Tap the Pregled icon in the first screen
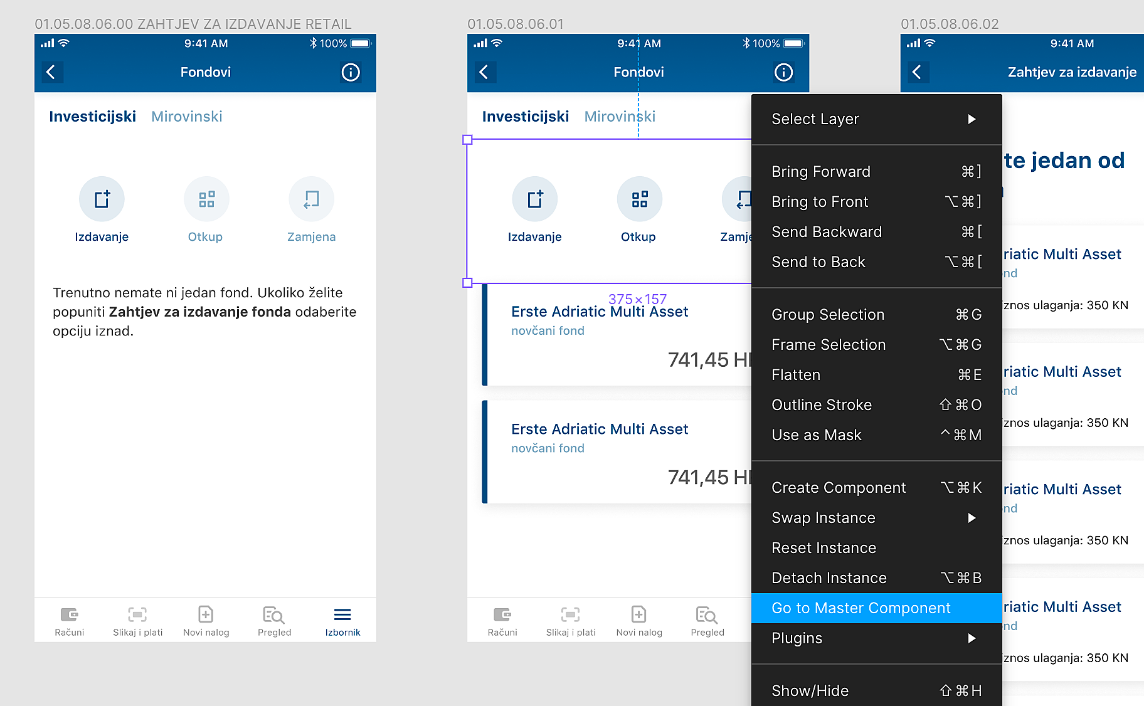The image size is (1144, 706). pyautogui.click(x=274, y=614)
